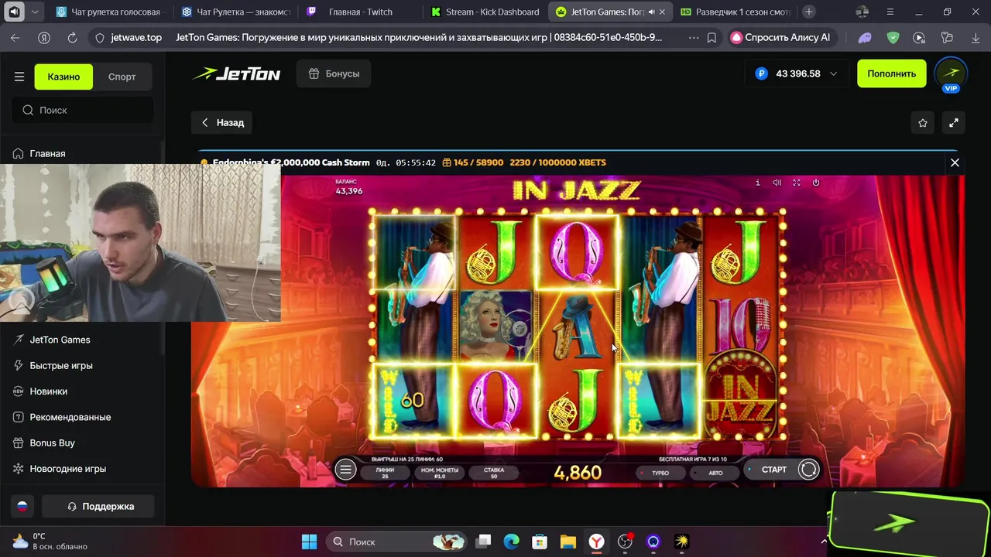Image resolution: width=991 pixels, height=557 pixels.
Task: Change language via Russian flag button
Action: pyautogui.click(x=22, y=507)
